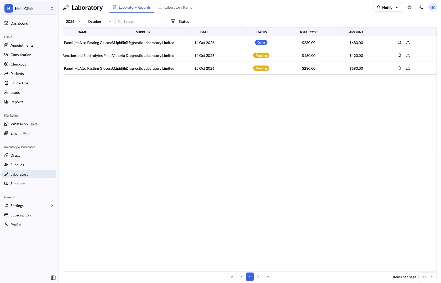Sort by the TOTAL COST column header
Screen dimensions: 441x283
(309, 32)
